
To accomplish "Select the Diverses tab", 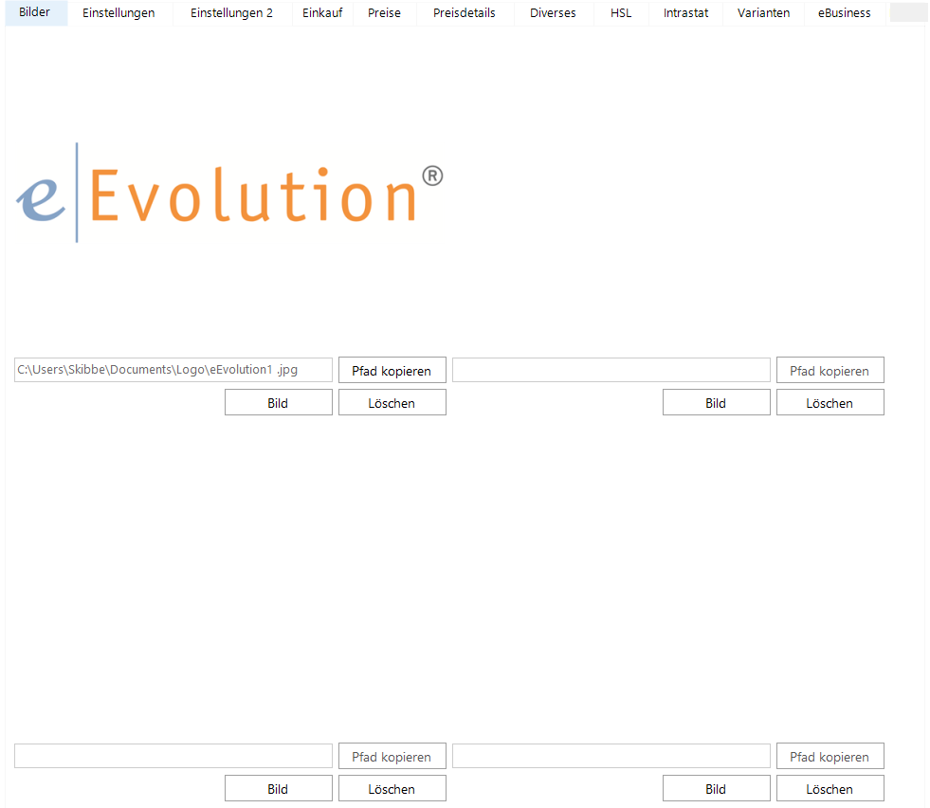I will pyautogui.click(x=553, y=13).
